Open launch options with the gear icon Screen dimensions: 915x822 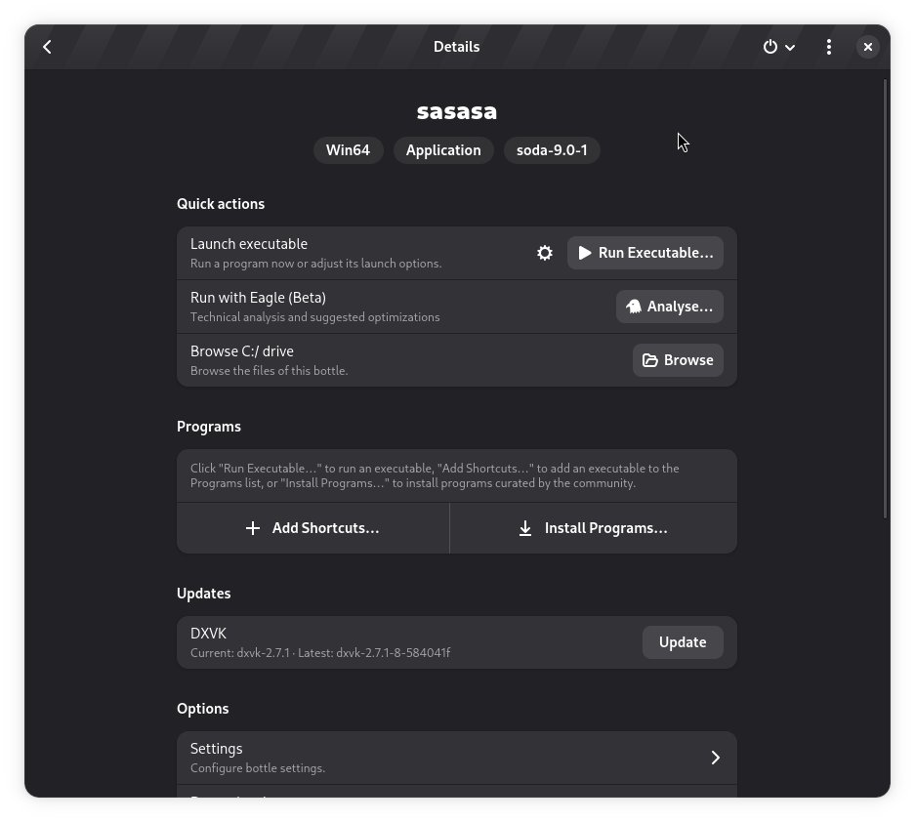click(x=545, y=253)
